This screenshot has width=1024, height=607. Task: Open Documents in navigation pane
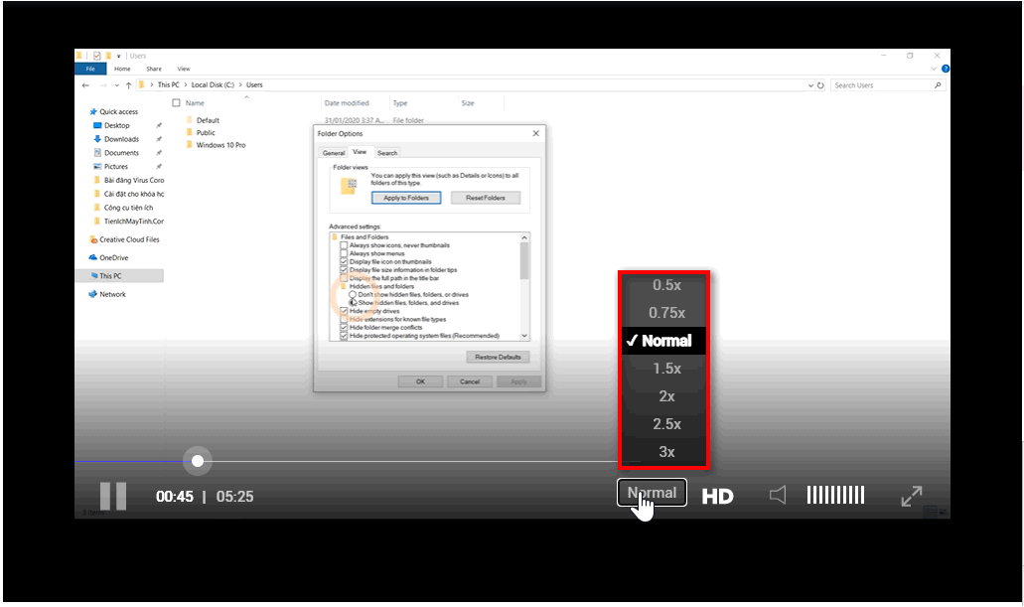(x=121, y=153)
